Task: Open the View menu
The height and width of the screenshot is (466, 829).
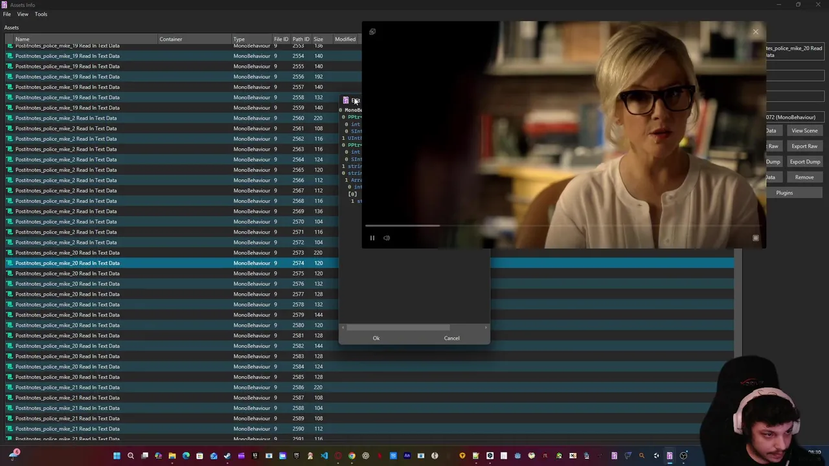Action: 23,14
